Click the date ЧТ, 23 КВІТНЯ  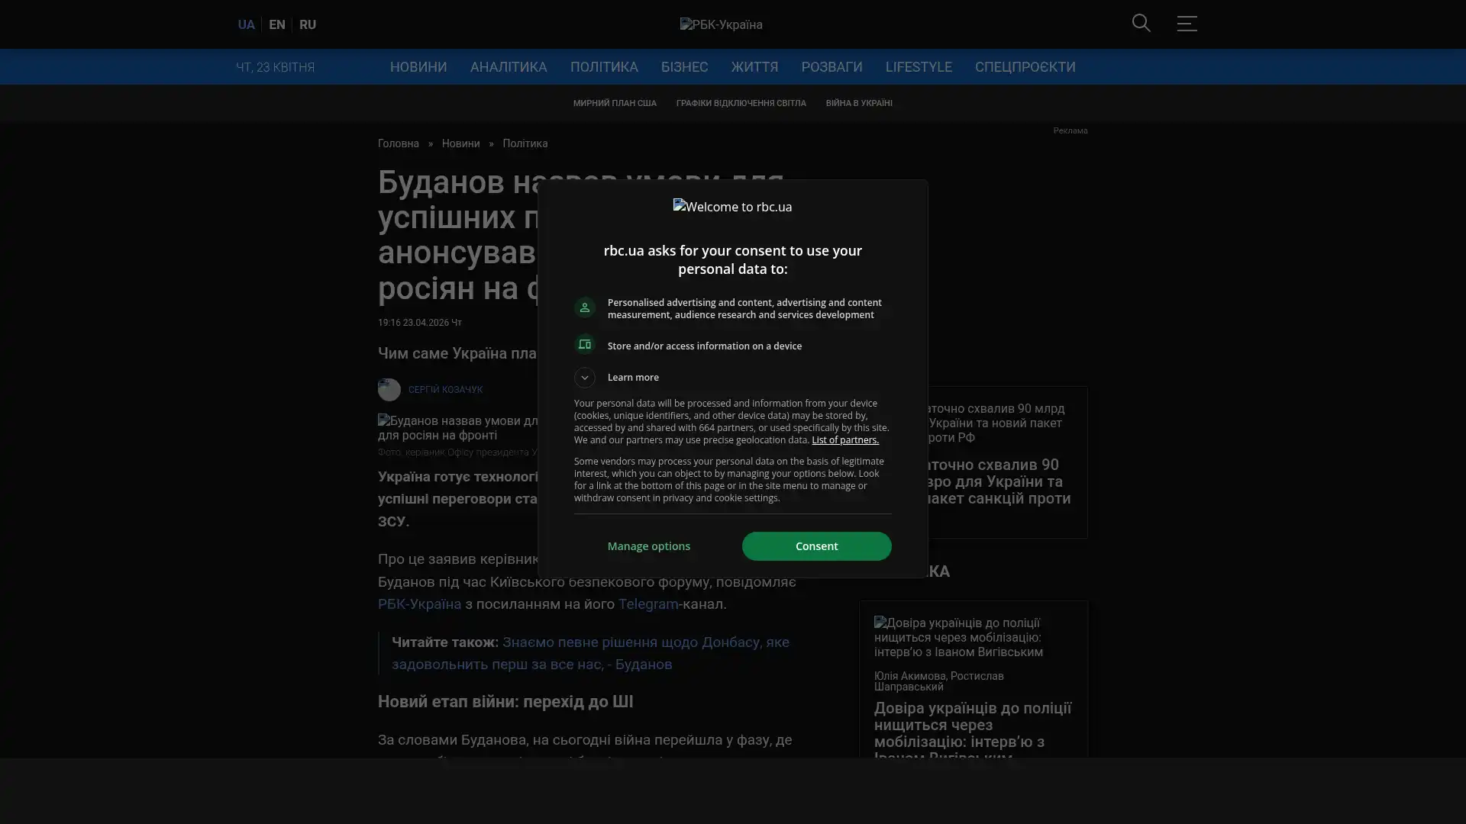276,67
